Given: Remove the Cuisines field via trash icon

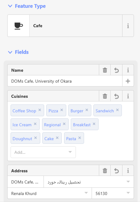Looking at the screenshot, I should click(105, 96).
